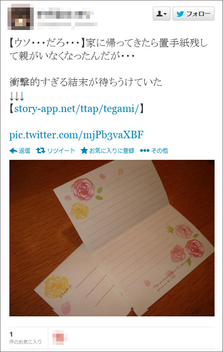223x352 pixels.
Task: Follow the account with フォロー button
Action: 193,14
